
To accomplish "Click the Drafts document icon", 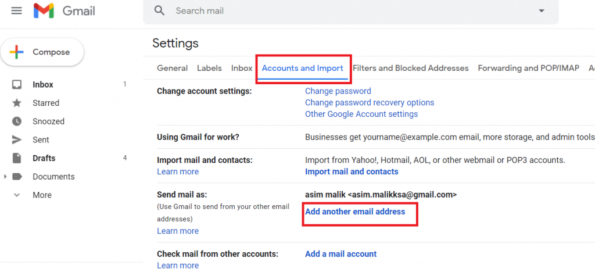I will [x=17, y=158].
